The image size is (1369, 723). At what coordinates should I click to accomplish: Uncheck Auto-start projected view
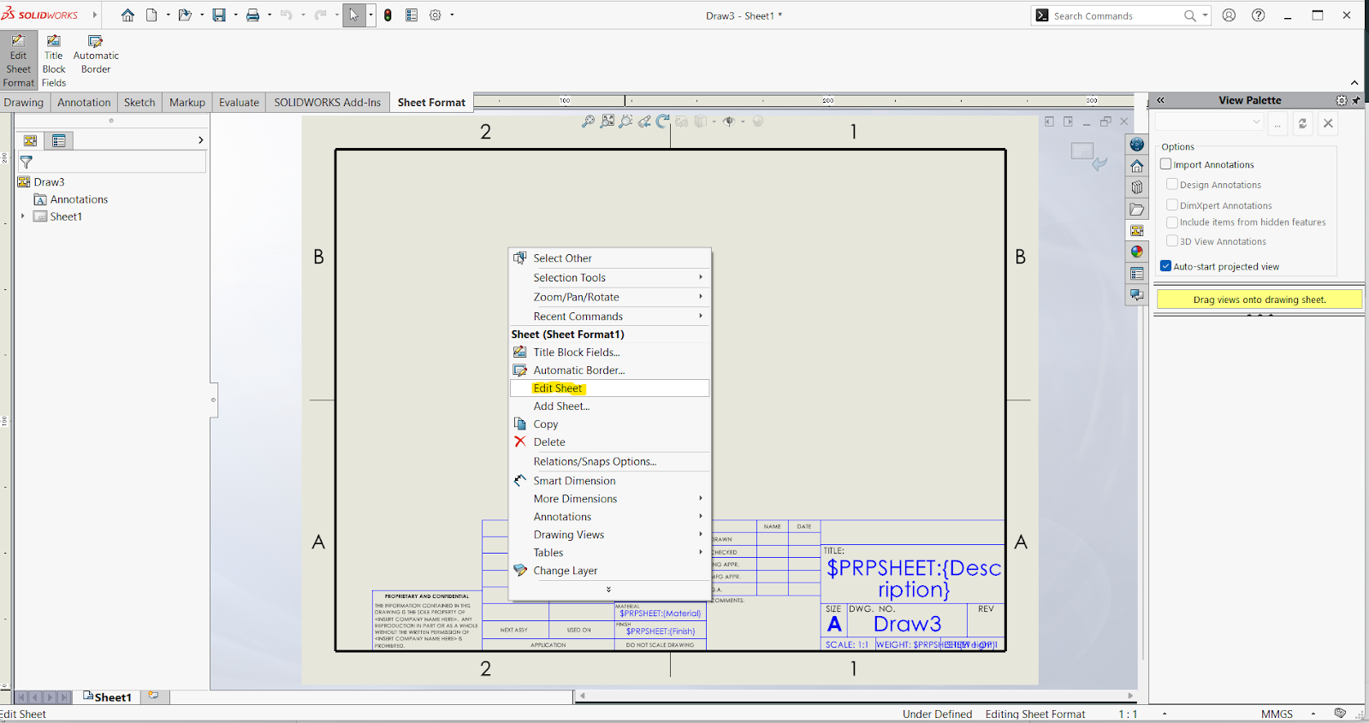1165,266
